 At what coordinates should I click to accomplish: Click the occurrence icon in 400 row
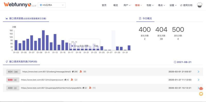(x=83, y=88)
